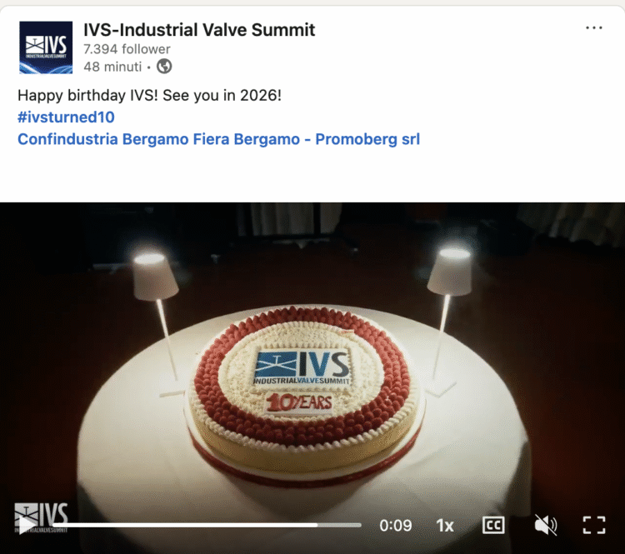
Task: Click the 0:09 video time display
Action: (395, 526)
